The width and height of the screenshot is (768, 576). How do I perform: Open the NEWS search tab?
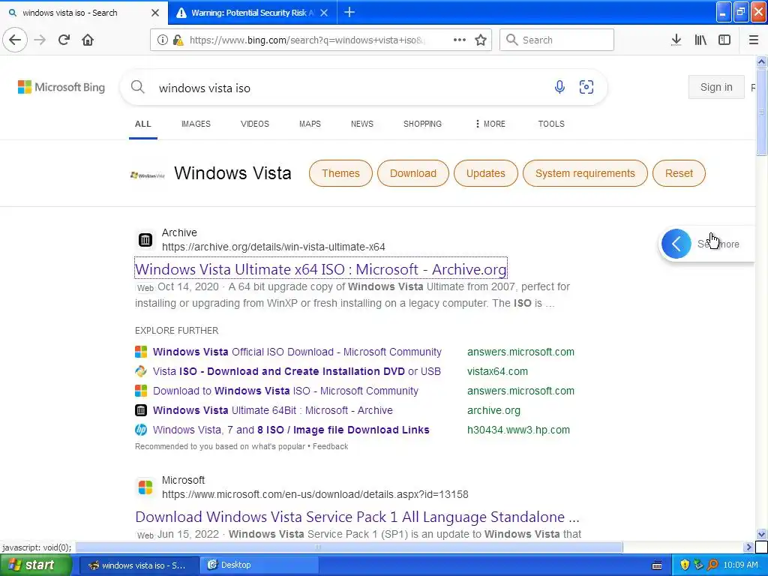362,124
